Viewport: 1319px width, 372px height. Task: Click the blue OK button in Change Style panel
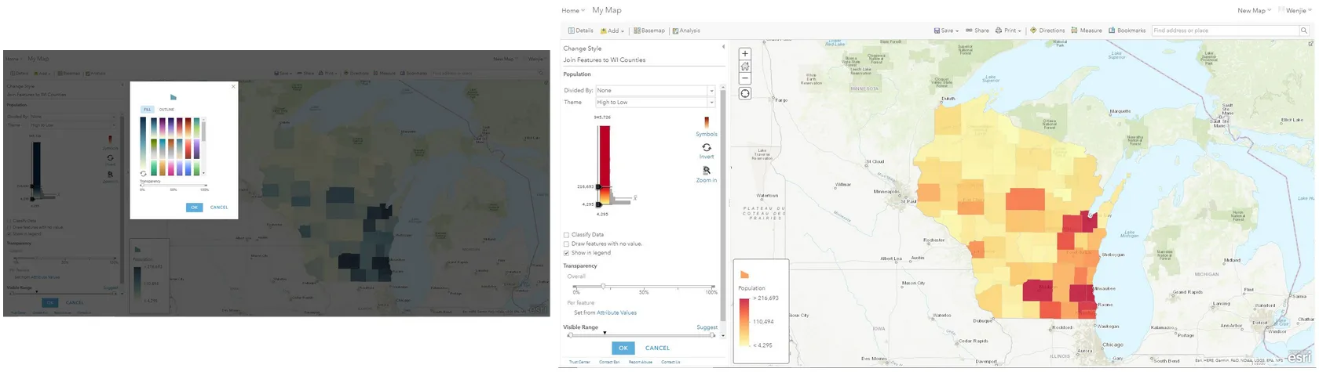pos(623,348)
